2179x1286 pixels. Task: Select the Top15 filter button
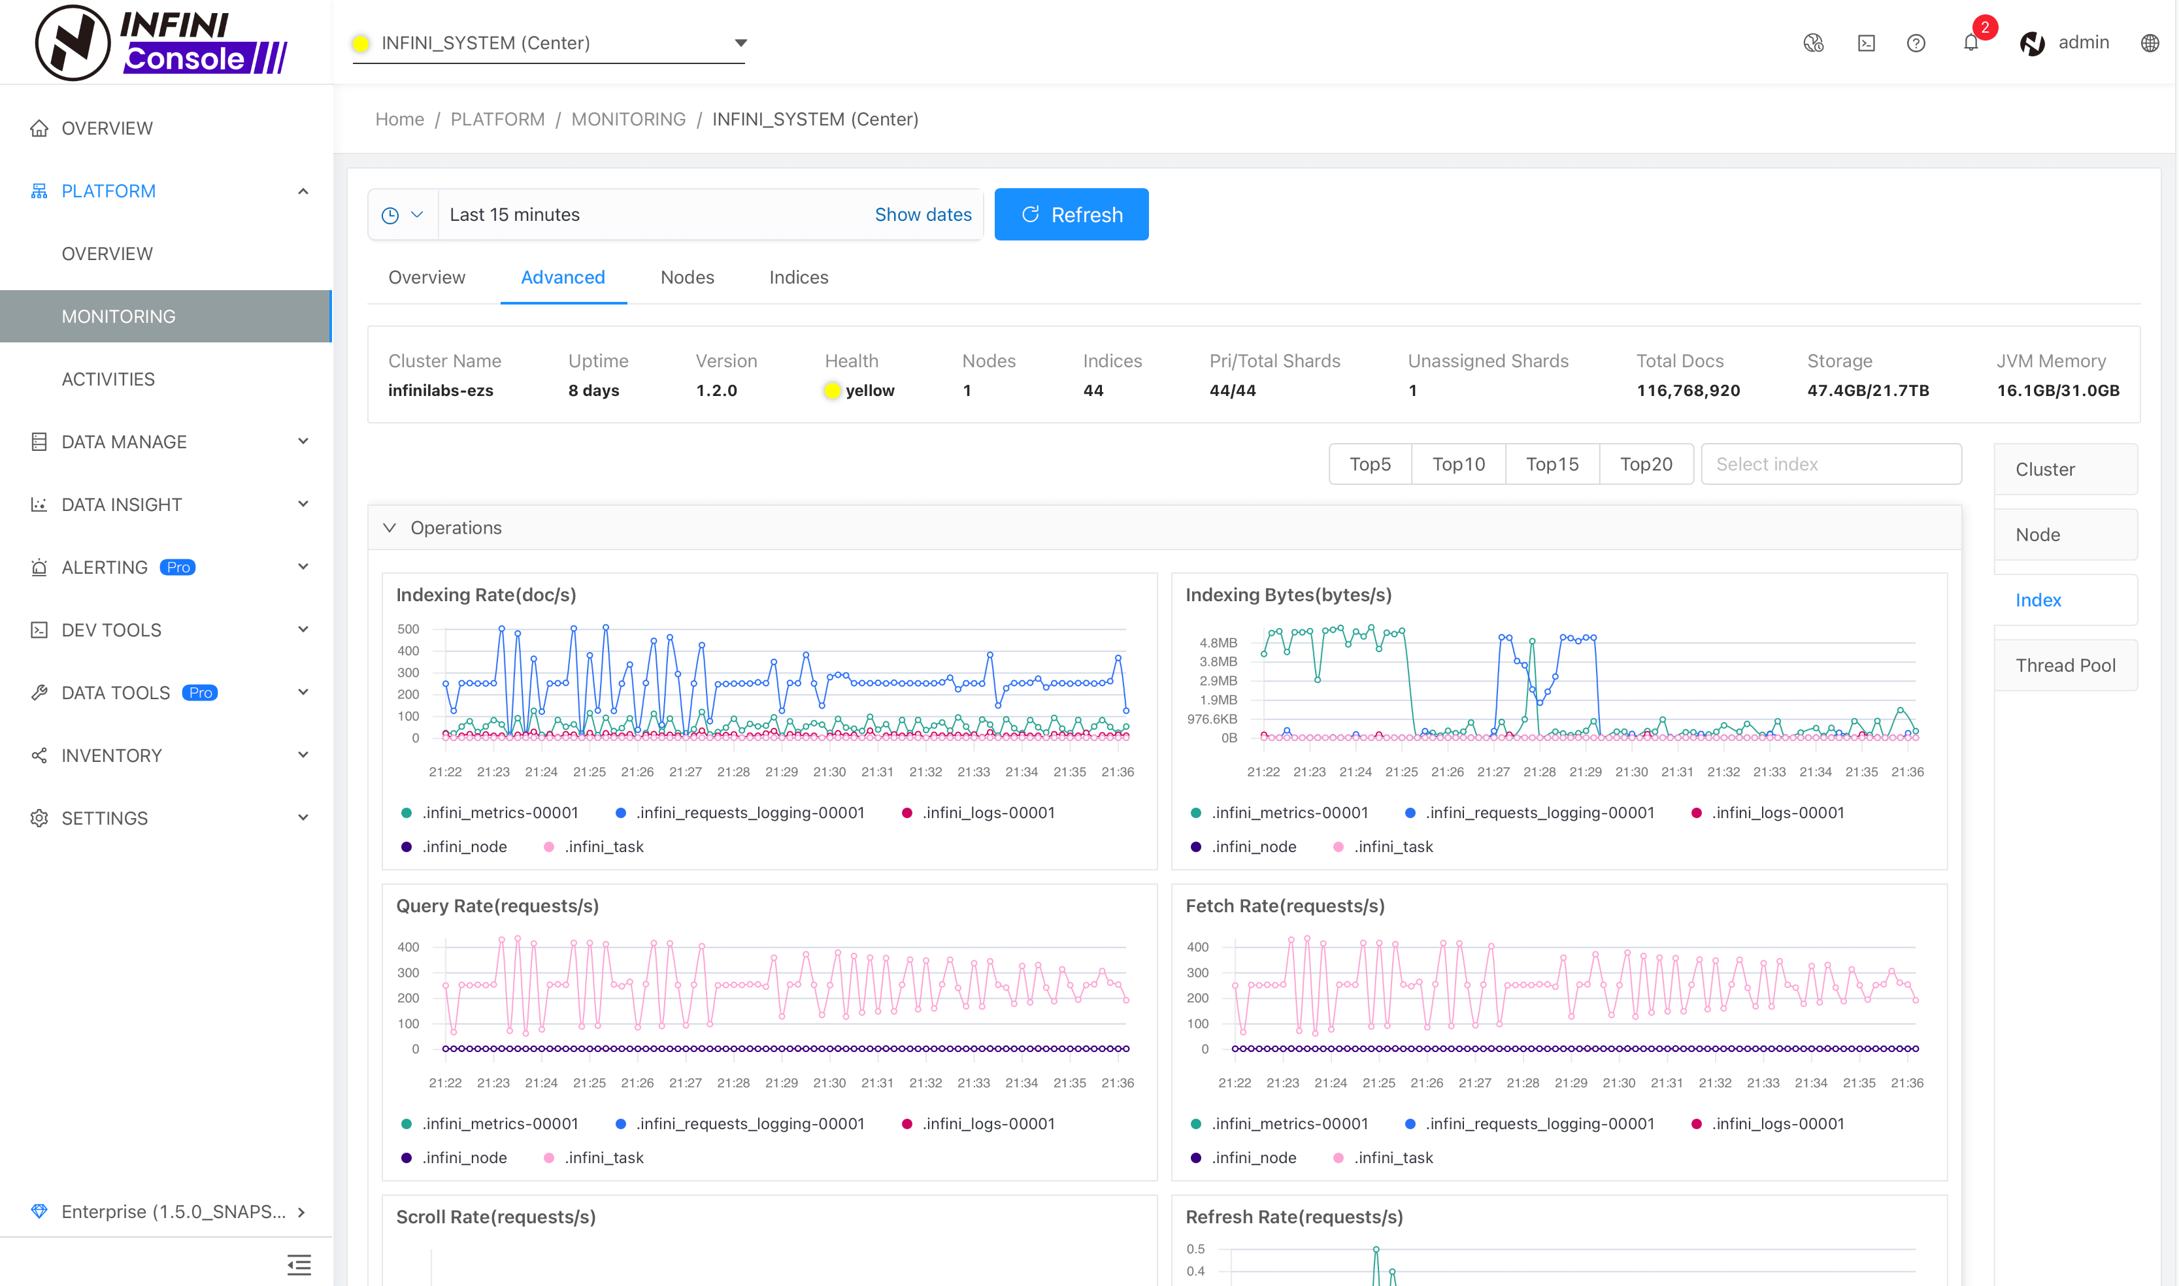1552,465
